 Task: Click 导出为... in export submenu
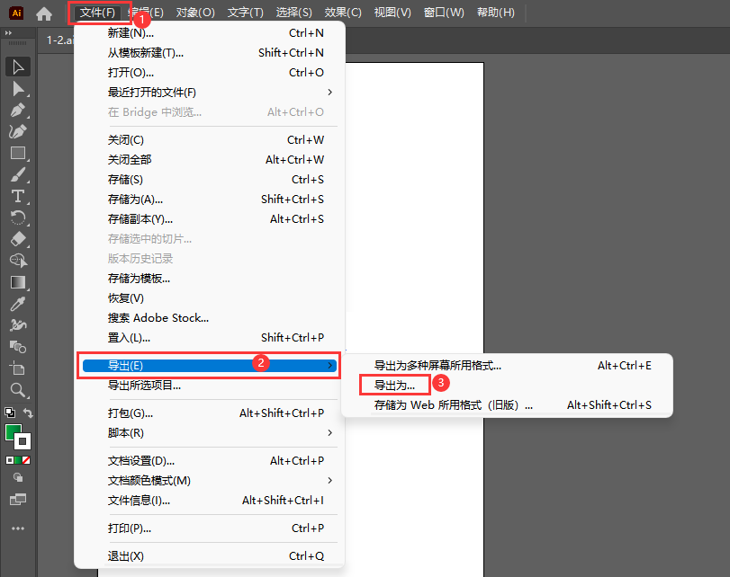pos(394,385)
